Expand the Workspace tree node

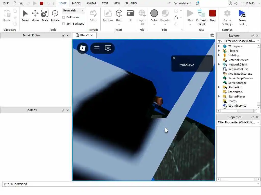tap(219, 46)
